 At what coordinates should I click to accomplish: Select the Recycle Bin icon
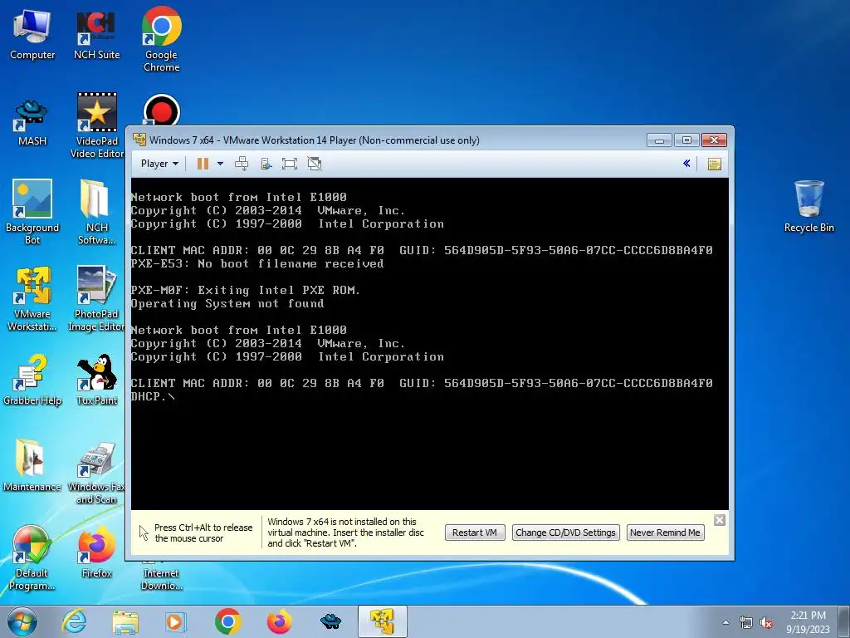[808, 206]
